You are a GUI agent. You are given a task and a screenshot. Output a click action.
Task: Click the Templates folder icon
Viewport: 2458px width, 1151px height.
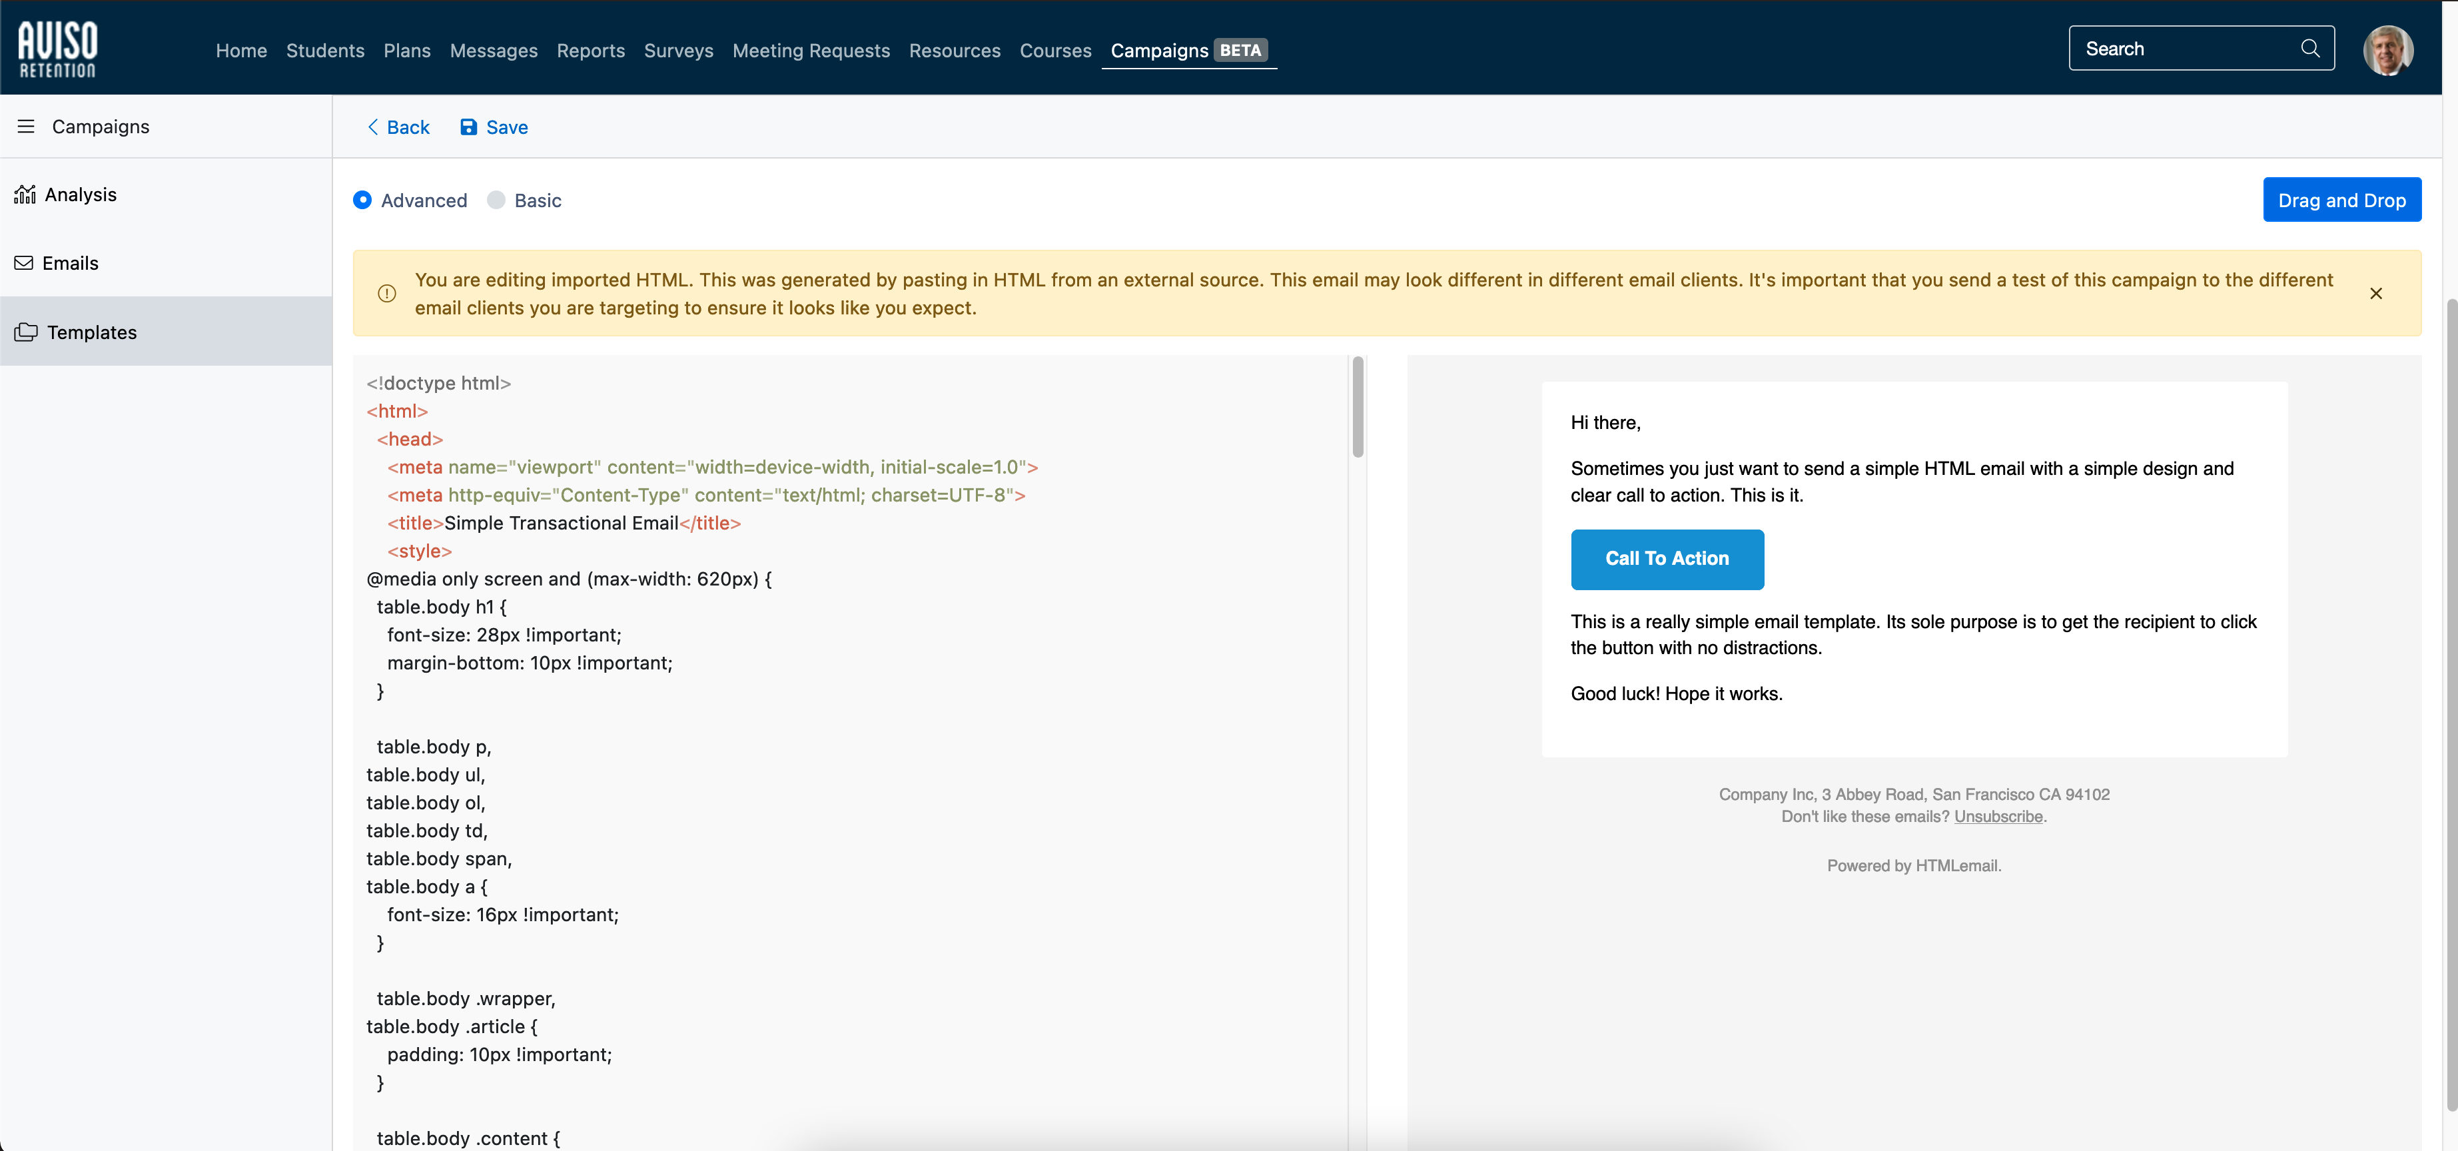pyautogui.click(x=26, y=332)
